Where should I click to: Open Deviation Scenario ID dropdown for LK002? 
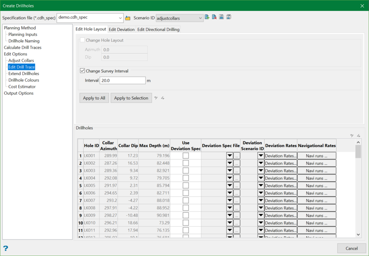pyautogui.click(x=261, y=163)
